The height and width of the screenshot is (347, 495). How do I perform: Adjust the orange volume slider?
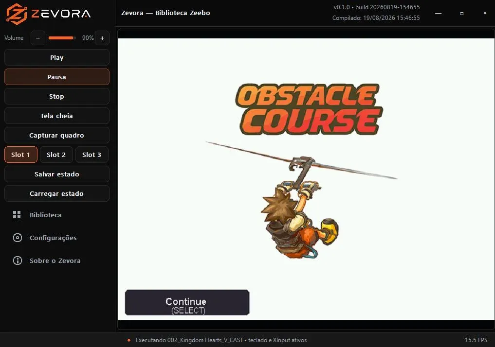click(x=62, y=38)
